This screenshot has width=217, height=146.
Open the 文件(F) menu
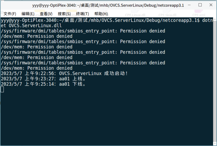tap(10, 14)
